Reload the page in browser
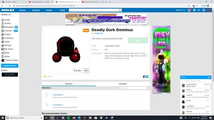This screenshot has height=120, width=214. coord(10,6)
